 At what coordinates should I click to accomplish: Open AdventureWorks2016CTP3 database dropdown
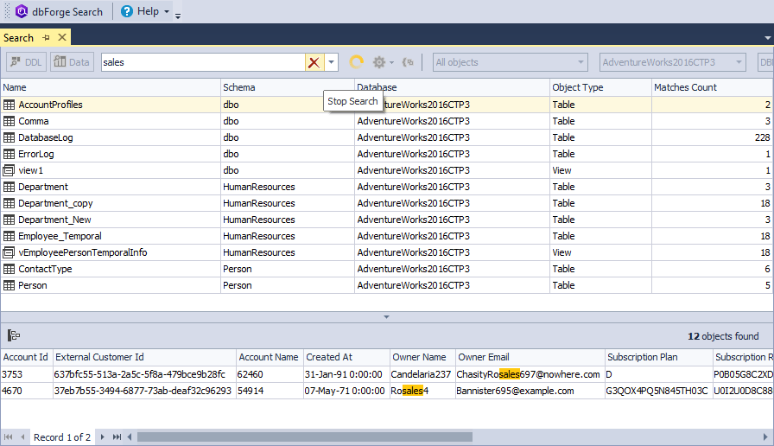tap(672, 62)
